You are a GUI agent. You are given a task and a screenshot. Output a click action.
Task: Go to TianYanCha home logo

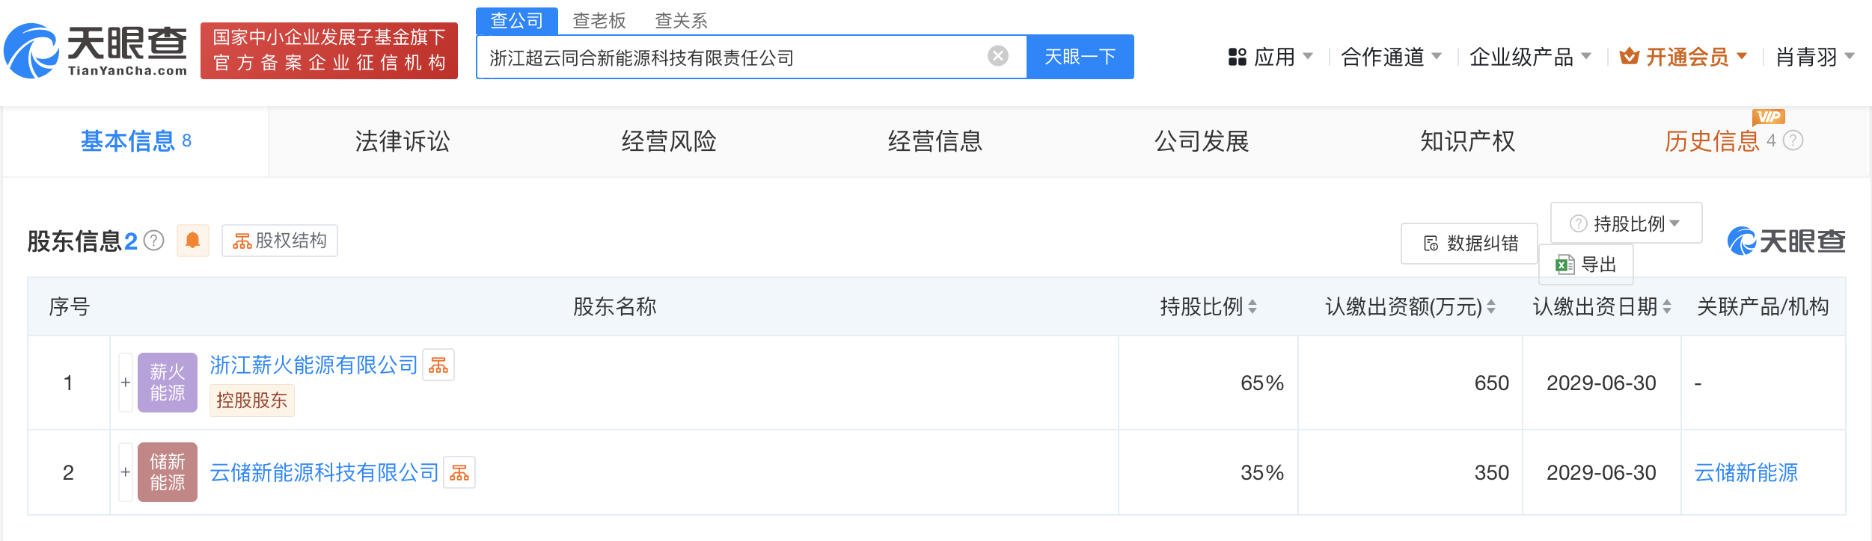(96, 51)
